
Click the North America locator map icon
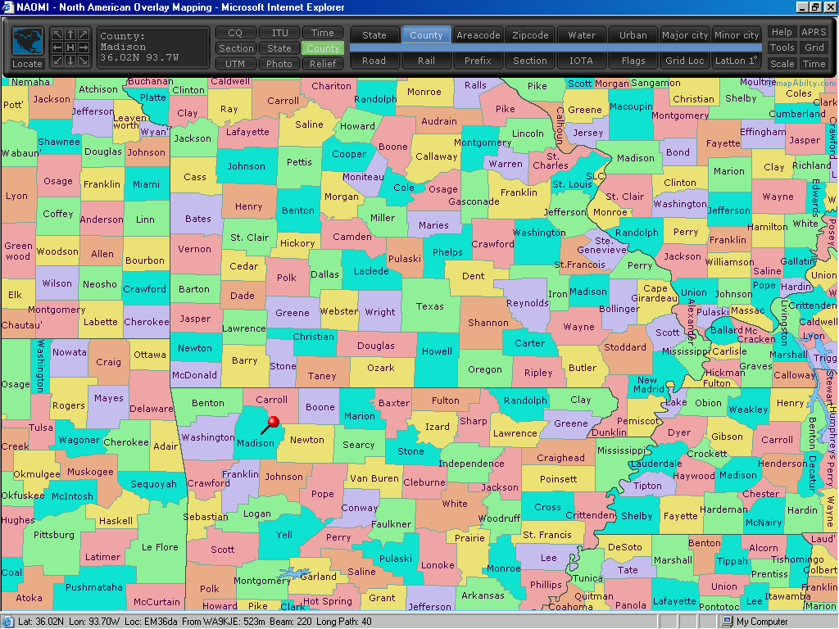[x=27, y=42]
